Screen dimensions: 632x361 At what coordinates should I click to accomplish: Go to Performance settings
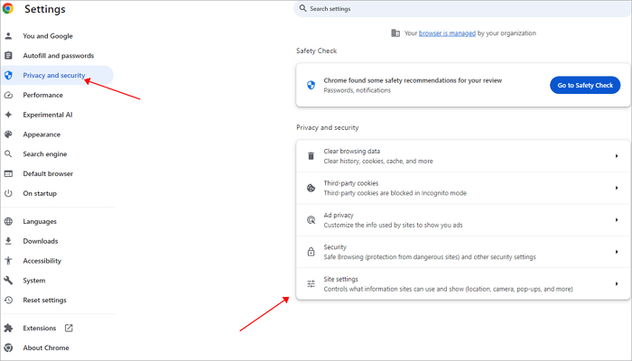[42, 95]
